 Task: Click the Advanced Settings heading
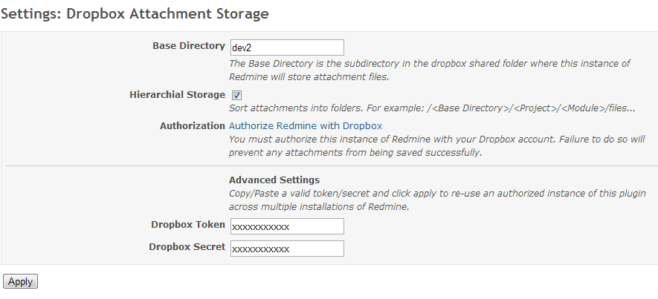pos(274,180)
